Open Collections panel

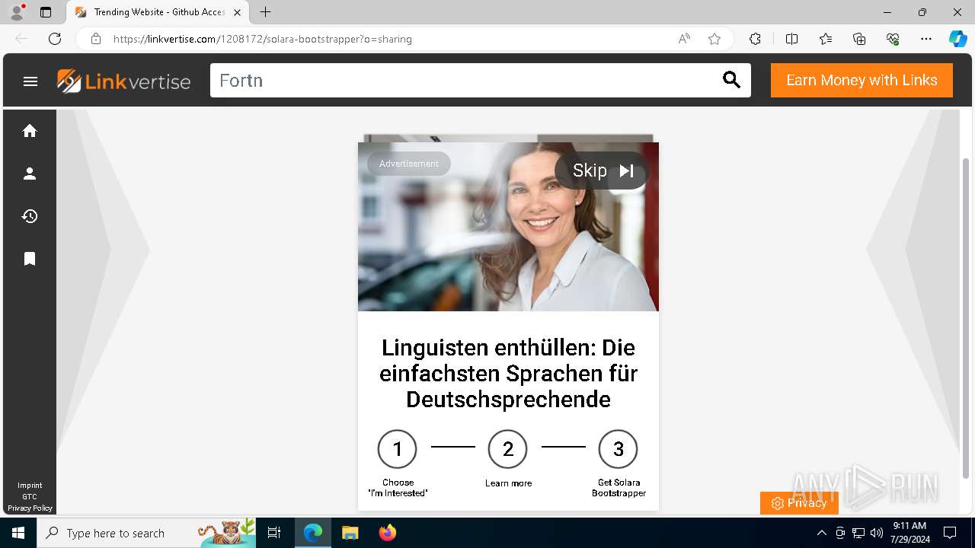coord(859,39)
